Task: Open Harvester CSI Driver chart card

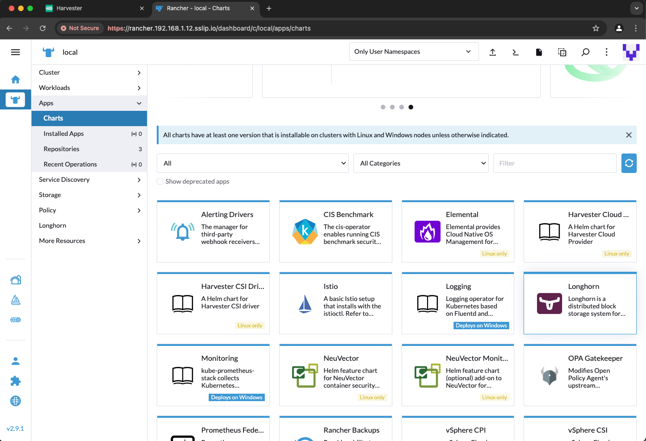Action: (x=213, y=303)
